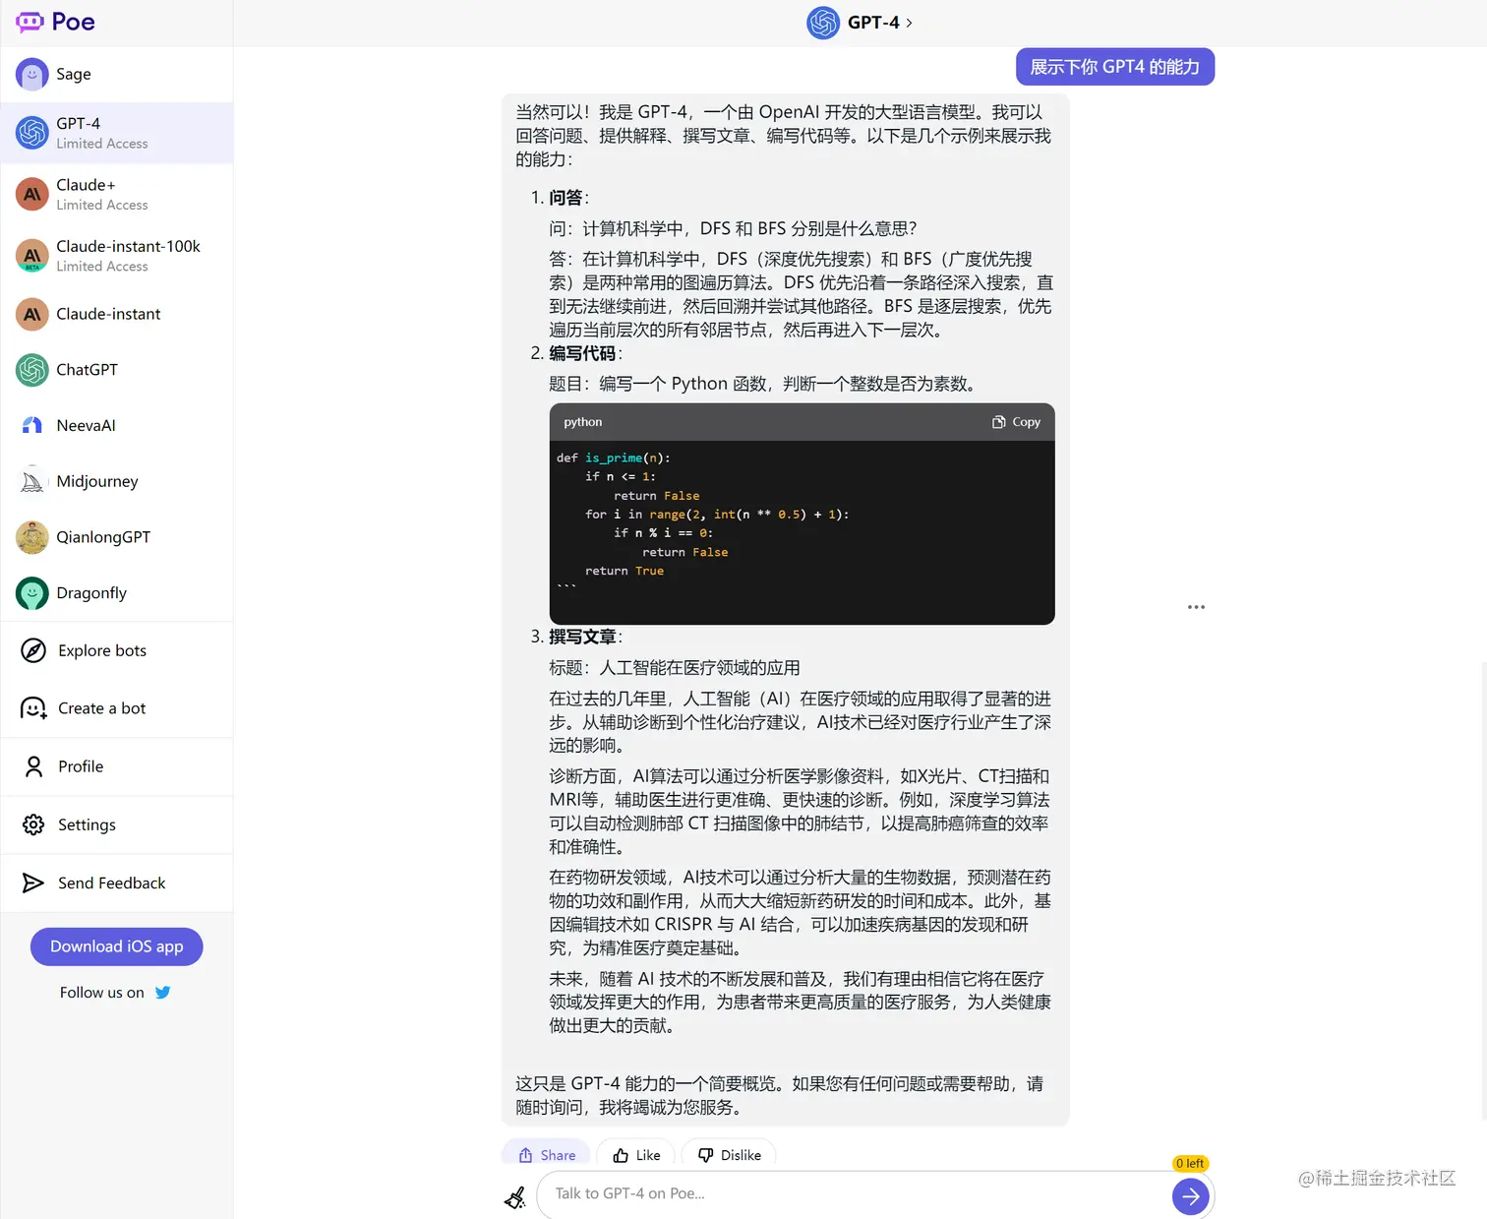
Task: Open Send Feedback
Action: coord(117,883)
